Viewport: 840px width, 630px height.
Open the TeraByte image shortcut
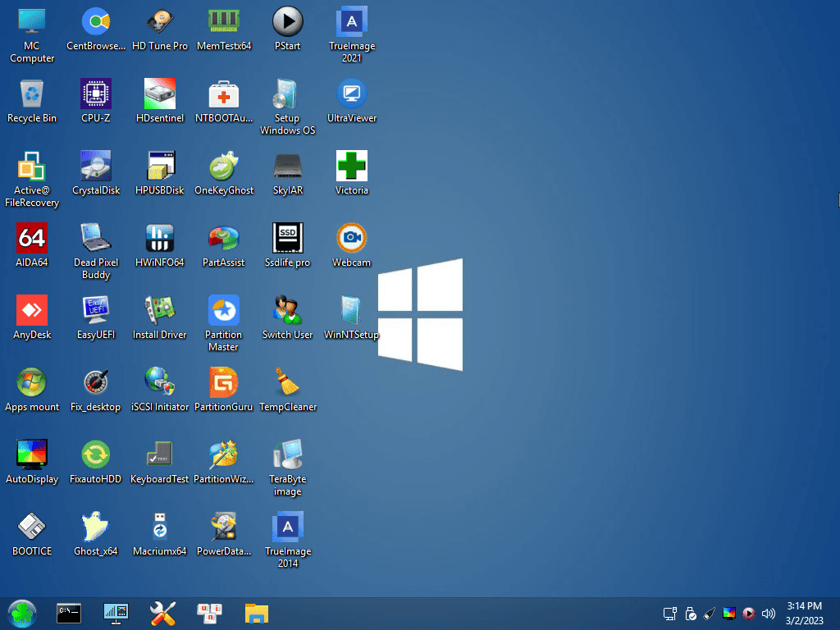(x=288, y=454)
